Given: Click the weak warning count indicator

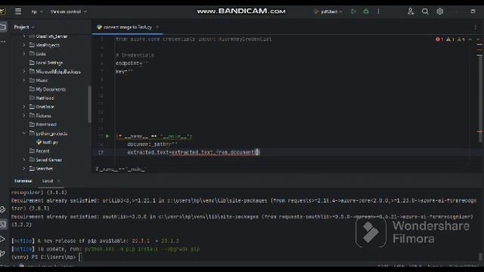Looking at the screenshot, I should (461, 39).
